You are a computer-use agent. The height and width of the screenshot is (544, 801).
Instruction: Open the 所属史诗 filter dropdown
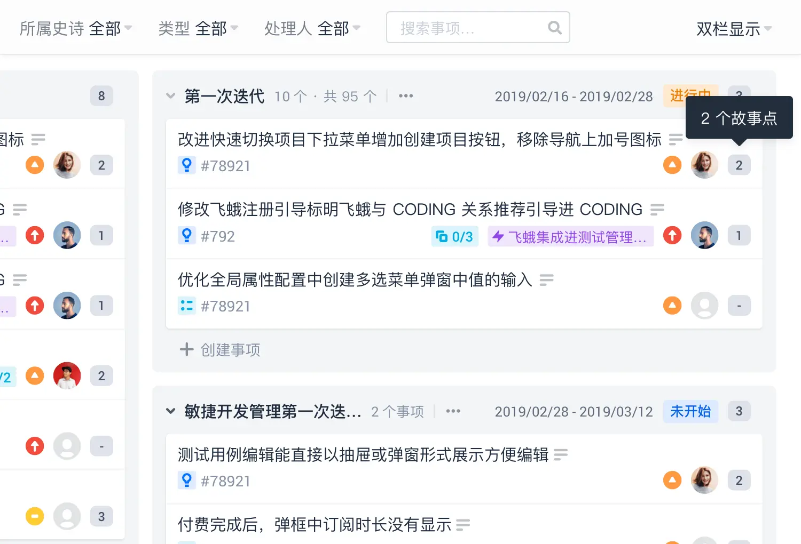point(76,28)
